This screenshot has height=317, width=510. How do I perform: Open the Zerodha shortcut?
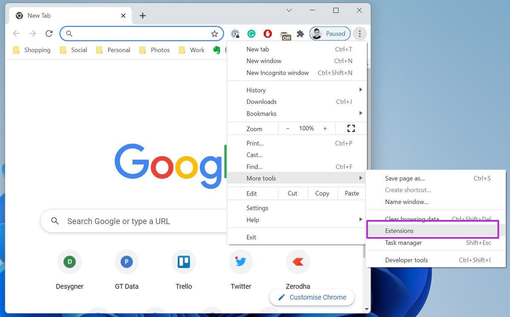(x=298, y=270)
